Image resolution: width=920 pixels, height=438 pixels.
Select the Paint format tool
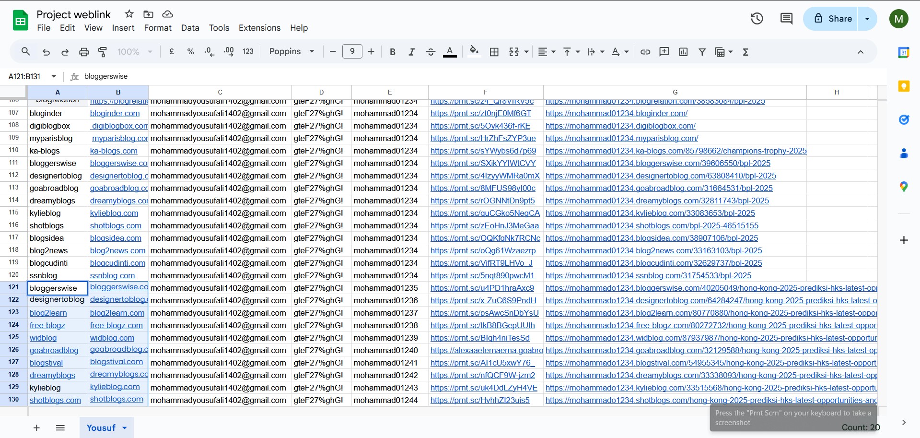103,52
